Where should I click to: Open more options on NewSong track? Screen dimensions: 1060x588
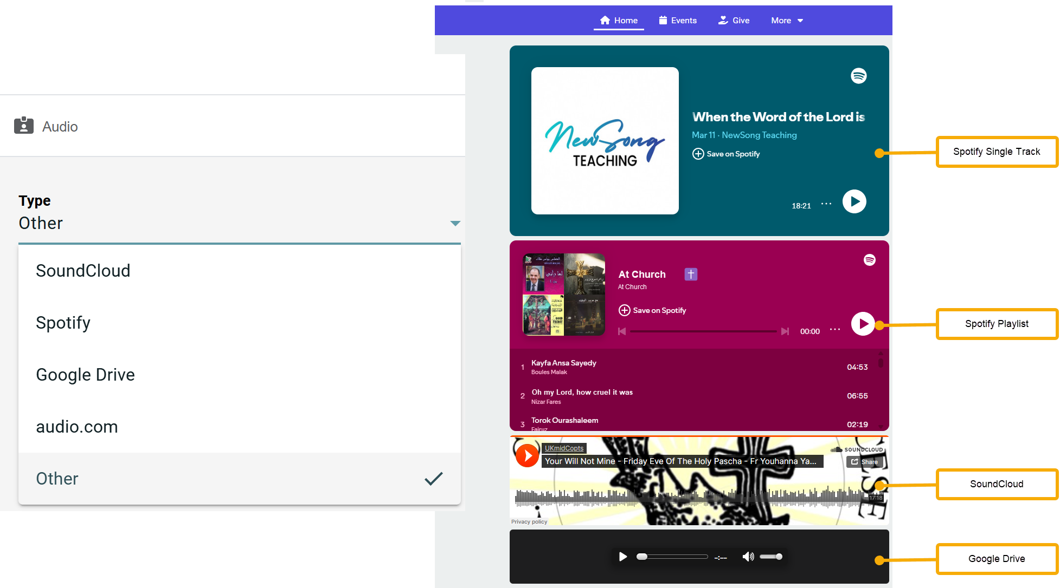pos(826,204)
